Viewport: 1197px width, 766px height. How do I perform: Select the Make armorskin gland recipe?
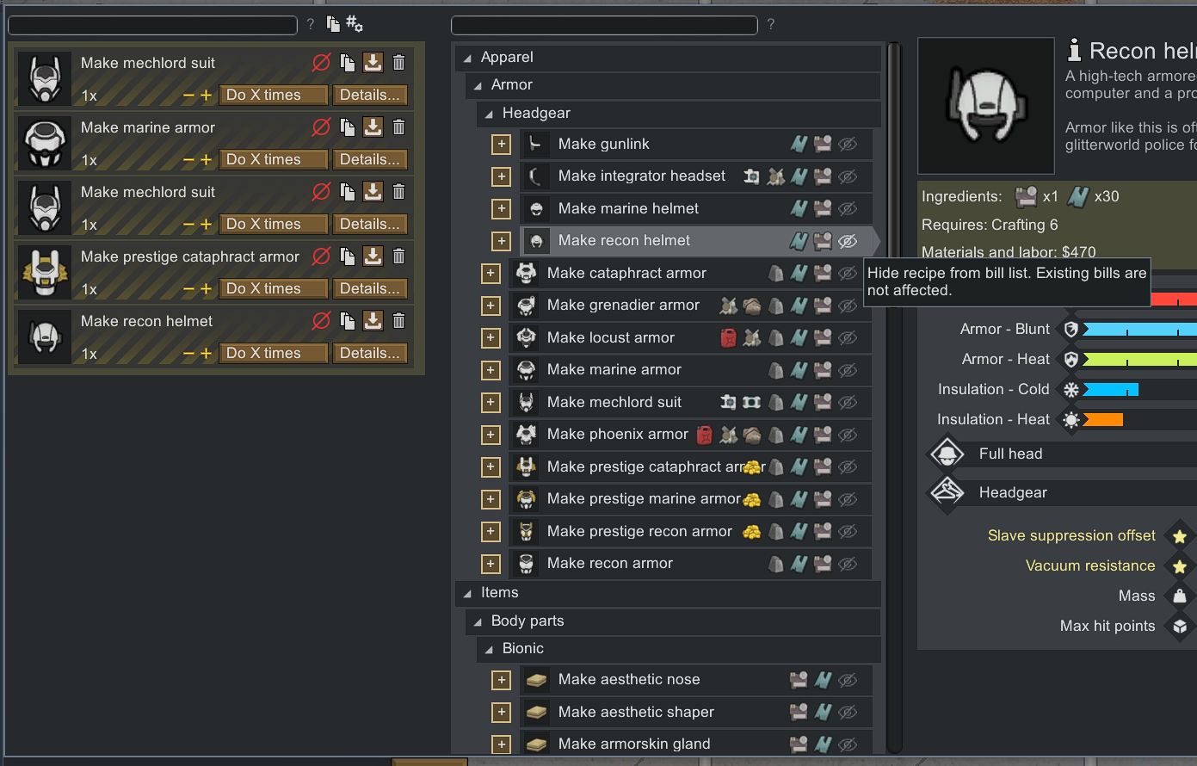pos(696,744)
